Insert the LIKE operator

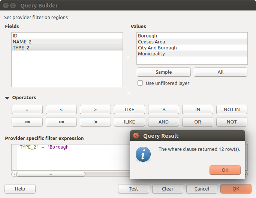click(129, 110)
